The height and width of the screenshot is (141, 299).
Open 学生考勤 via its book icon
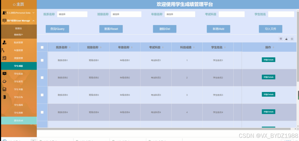click(x=4, y=89)
